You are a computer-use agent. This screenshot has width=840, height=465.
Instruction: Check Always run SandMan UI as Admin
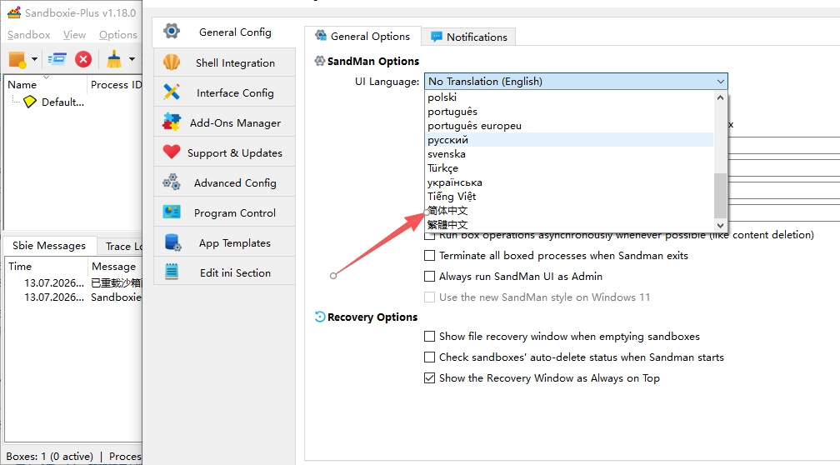429,277
